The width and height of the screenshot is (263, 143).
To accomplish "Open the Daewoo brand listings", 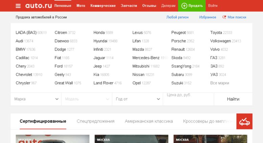I will 62,41.
